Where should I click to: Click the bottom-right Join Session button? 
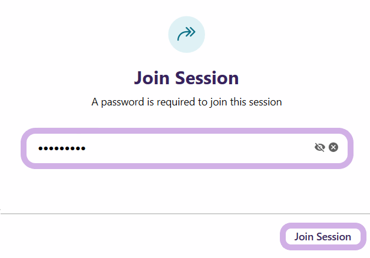tap(322, 237)
